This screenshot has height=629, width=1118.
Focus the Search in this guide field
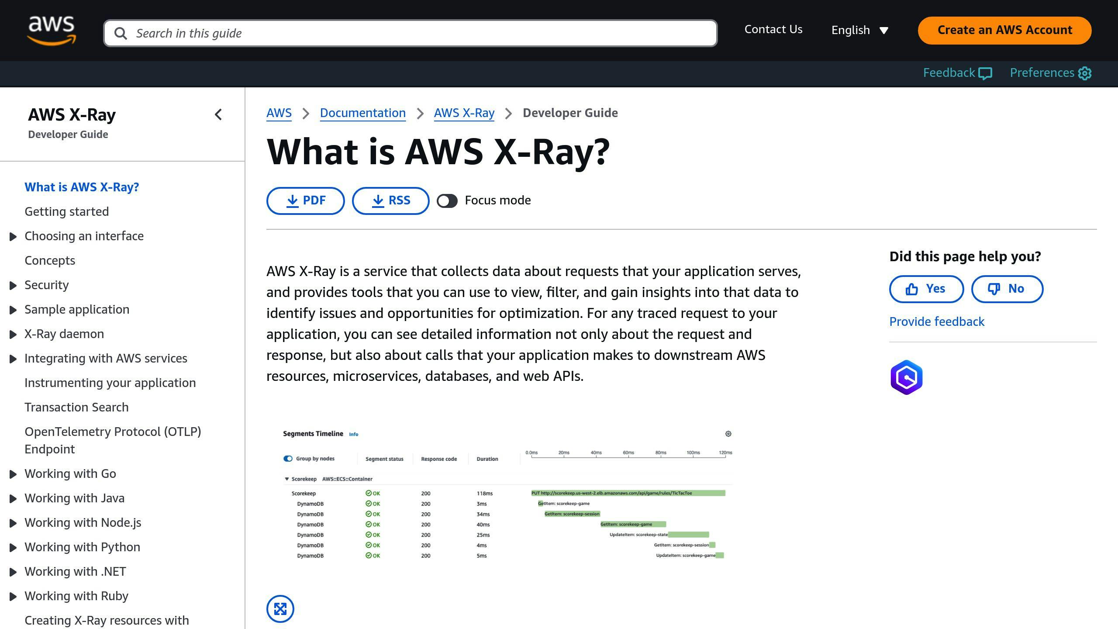point(411,33)
